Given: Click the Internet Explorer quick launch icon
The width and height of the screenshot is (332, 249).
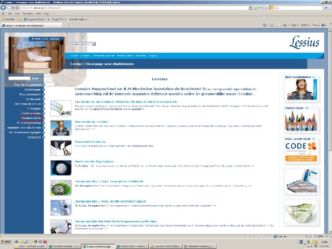Looking at the screenshot, I should point(16,242).
